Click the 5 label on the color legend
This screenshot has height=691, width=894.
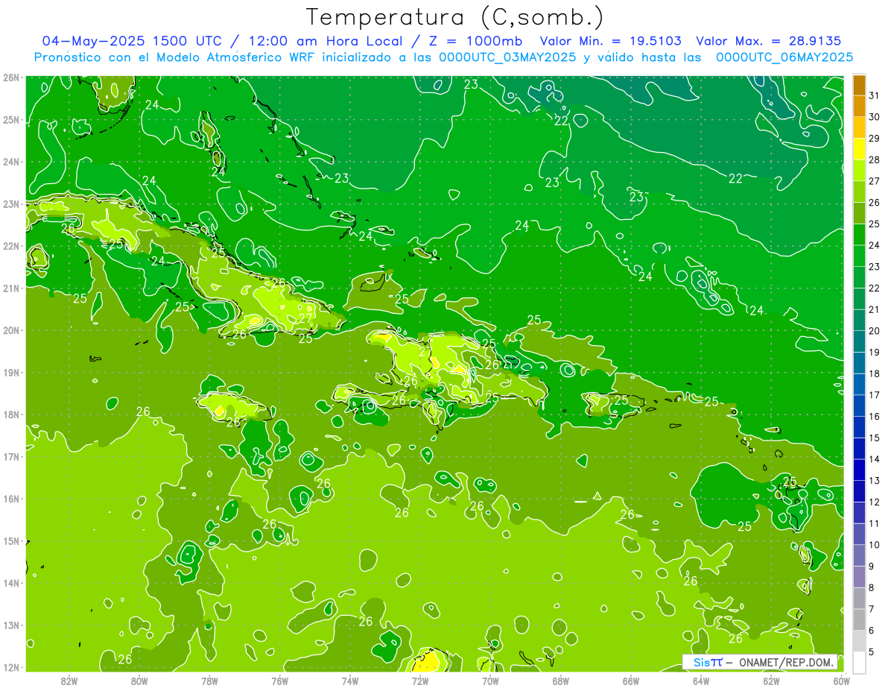click(x=872, y=651)
